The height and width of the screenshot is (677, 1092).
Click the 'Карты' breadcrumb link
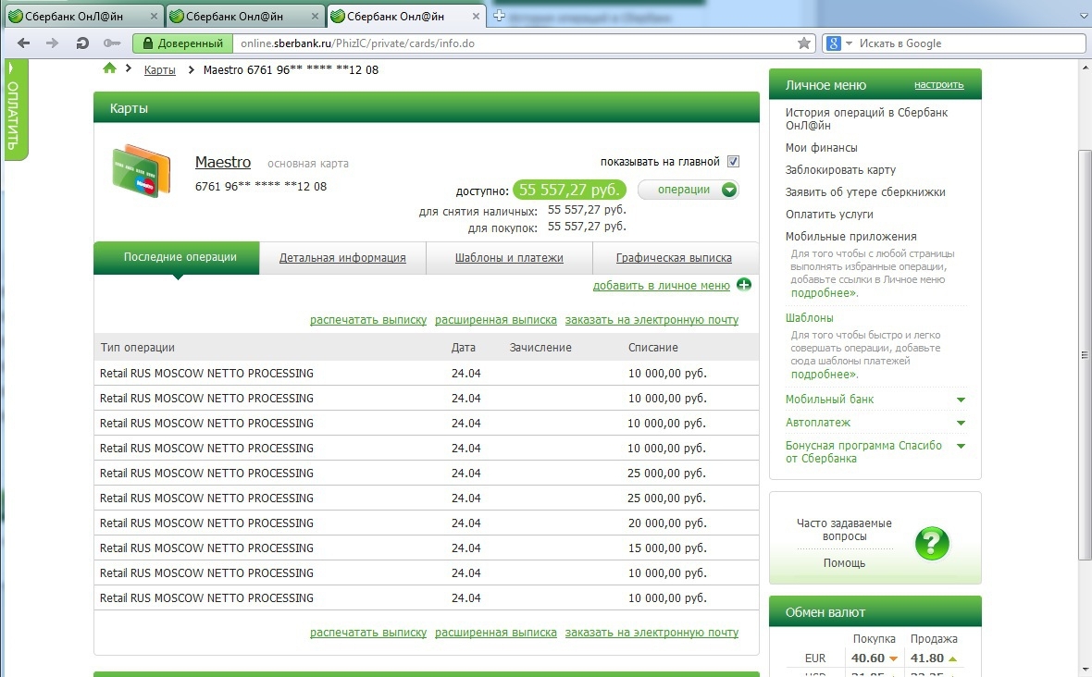click(x=159, y=69)
